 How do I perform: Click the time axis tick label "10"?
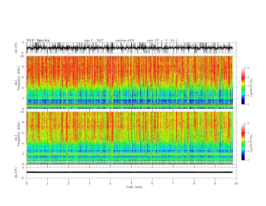click(236, 183)
